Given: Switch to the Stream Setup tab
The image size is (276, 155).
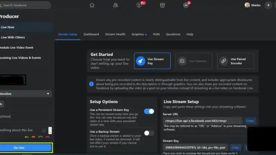Looking at the screenshot, I should (68, 34).
